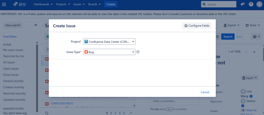The image size is (264, 115).
Task: Open the Boards menu
Action: click(95, 4)
